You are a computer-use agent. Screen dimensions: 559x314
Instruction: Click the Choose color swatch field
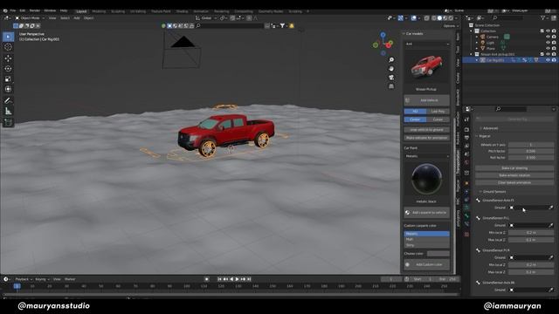tap(438, 254)
